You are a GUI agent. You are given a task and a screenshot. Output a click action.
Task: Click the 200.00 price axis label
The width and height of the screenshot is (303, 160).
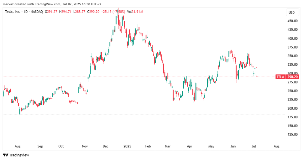click(293, 109)
